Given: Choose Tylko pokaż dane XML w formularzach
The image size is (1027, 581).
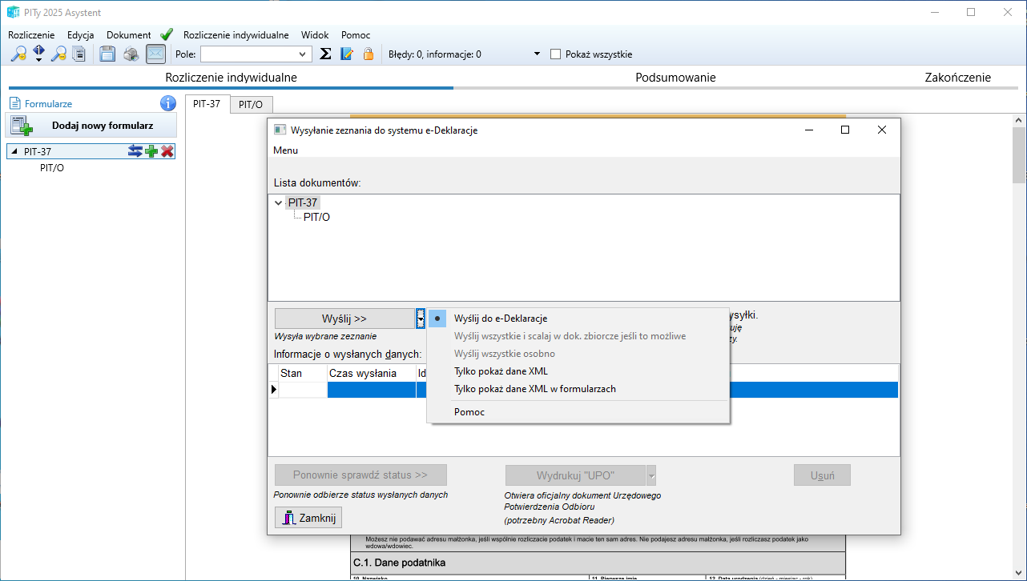Looking at the screenshot, I should pos(534,389).
